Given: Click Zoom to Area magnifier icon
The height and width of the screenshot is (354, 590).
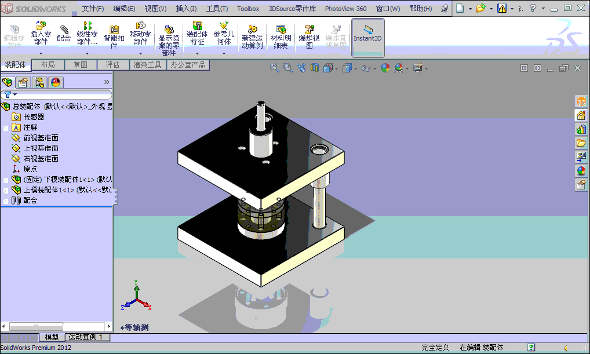Looking at the screenshot, I should point(288,68).
